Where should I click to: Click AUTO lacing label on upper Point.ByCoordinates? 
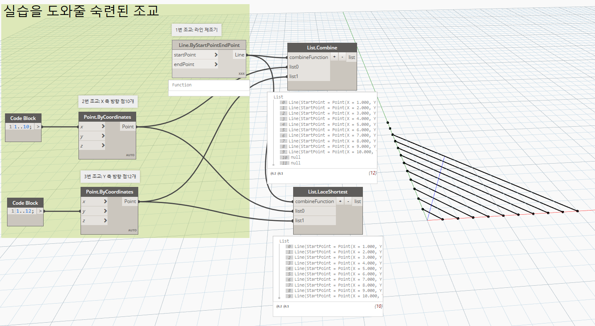click(x=130, y=155)
